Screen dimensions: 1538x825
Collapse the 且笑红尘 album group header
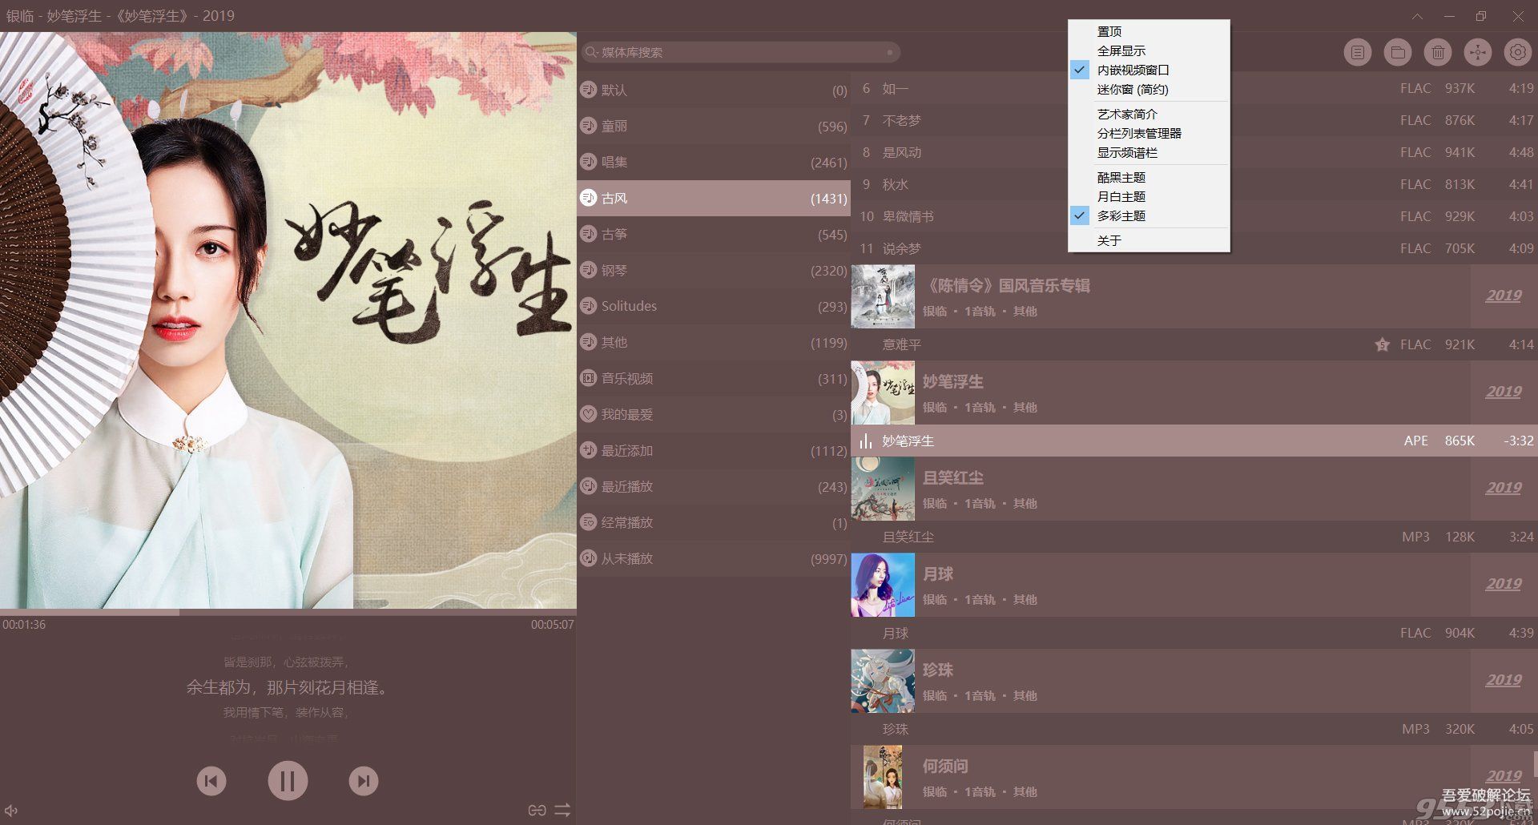click(1194, 489)
